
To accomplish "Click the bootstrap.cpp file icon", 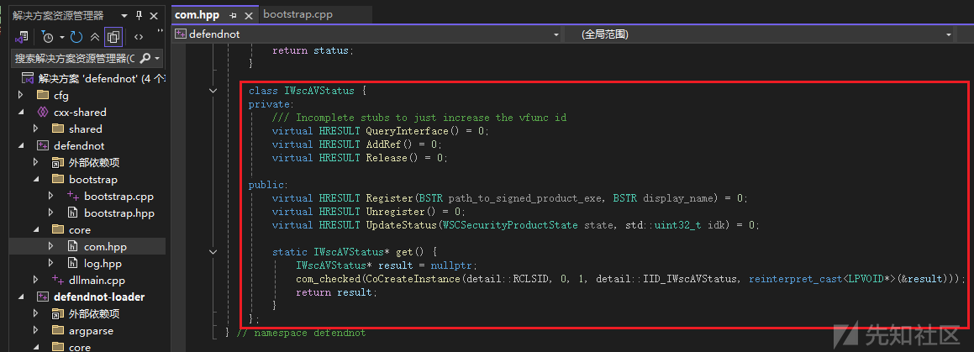I will 73,197.
